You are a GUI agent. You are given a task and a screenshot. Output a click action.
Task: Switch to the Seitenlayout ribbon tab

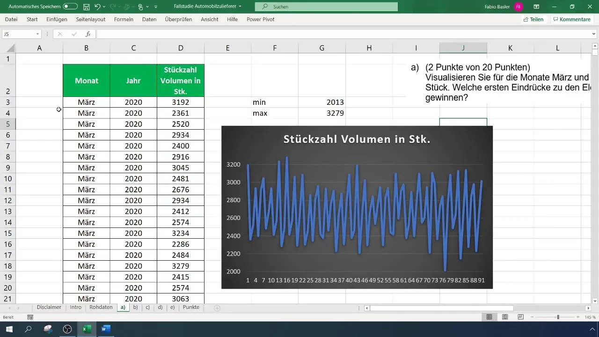[90, 19]
